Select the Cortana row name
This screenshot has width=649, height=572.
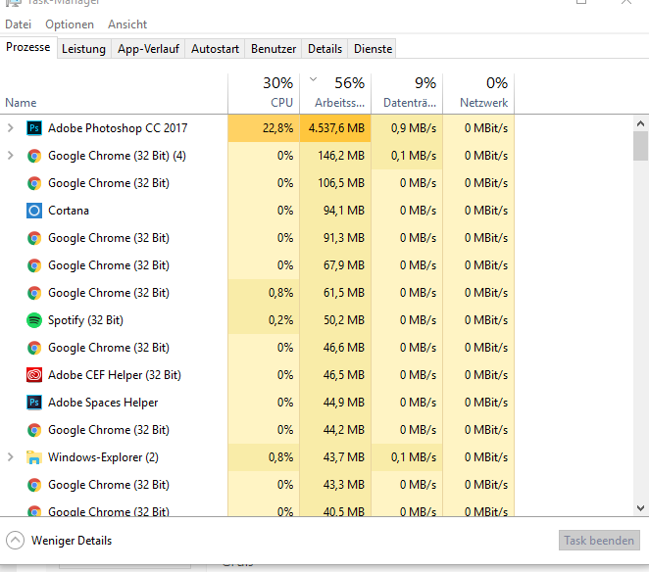pos(69,211)
